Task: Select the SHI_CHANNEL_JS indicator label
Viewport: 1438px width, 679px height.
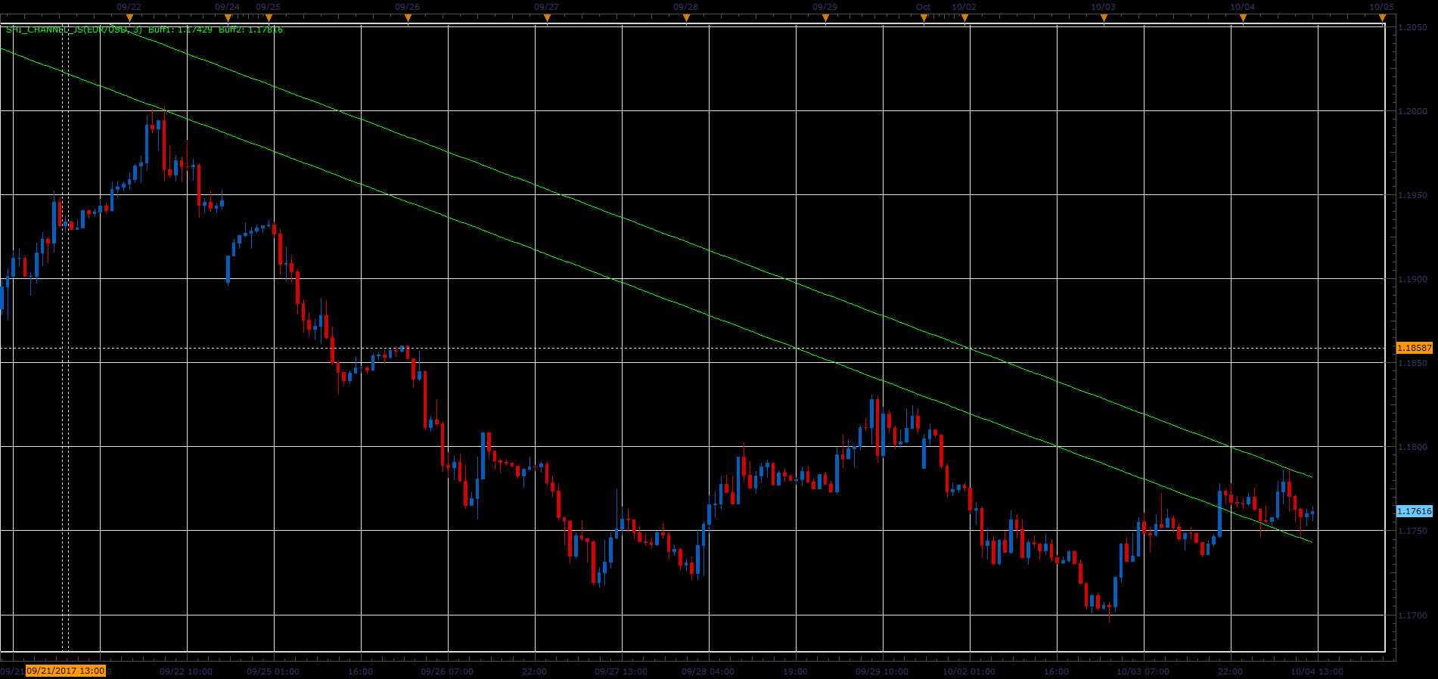Action: click(x=144, y=29)
